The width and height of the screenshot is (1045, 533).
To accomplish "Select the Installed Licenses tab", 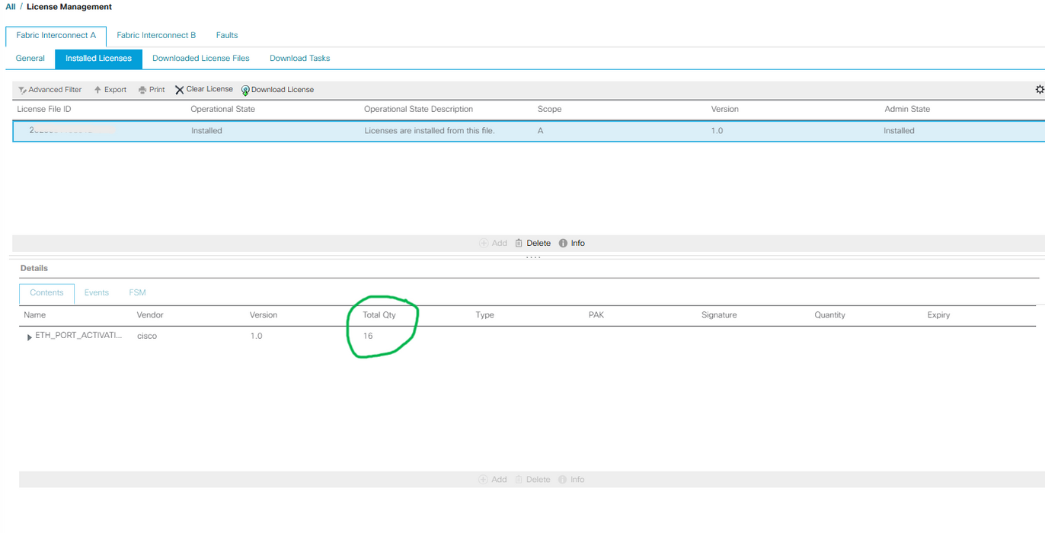I will (x=98, y=59).
